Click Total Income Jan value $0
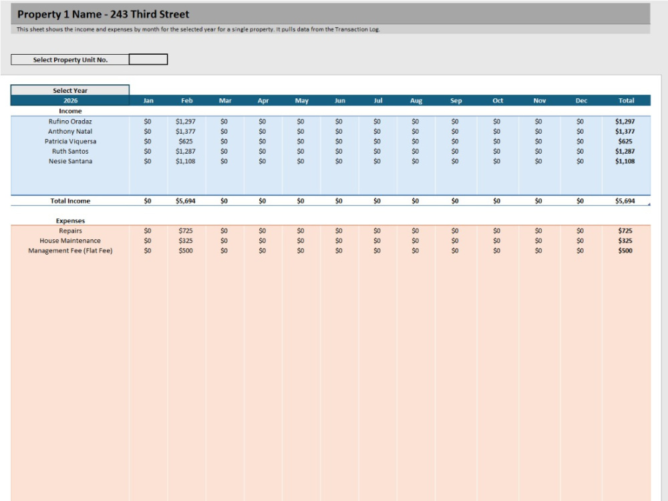 pos(148,200)
